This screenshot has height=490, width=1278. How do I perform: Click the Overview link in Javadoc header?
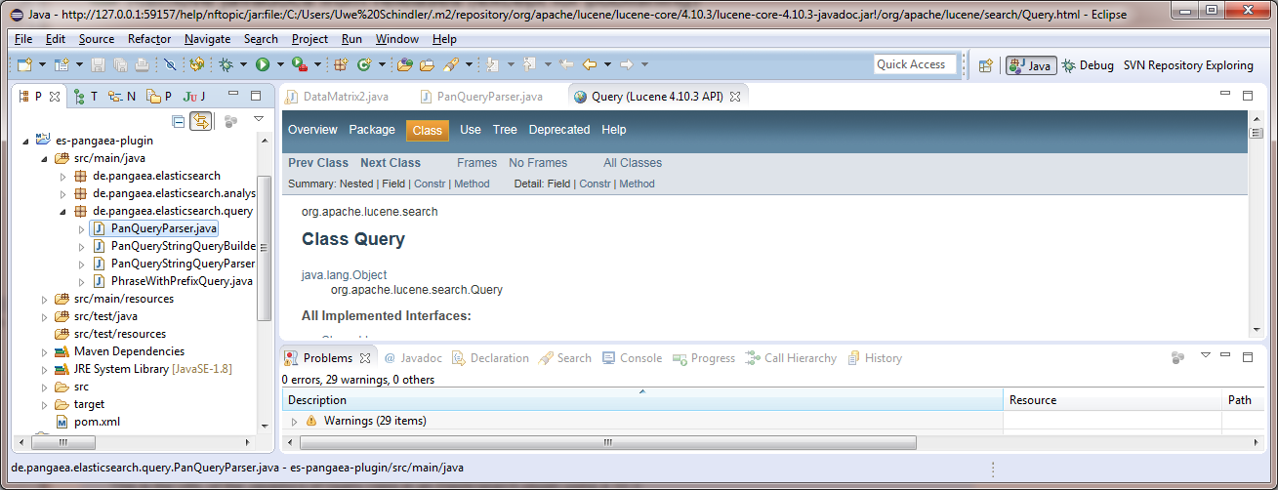(312, 130)
